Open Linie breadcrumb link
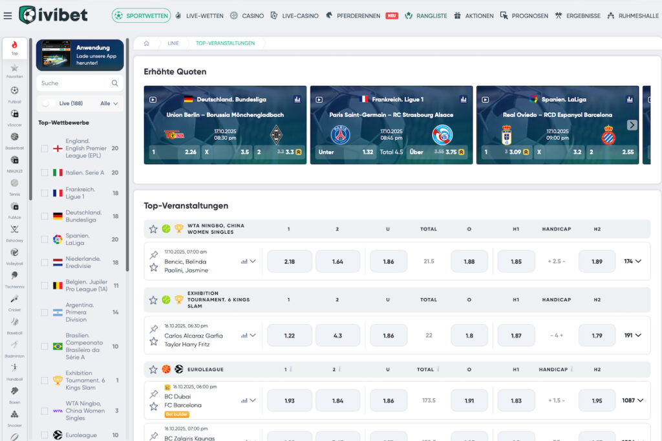Screen dimensions: 662x441 pyautogui.click(x=173, y=43)
